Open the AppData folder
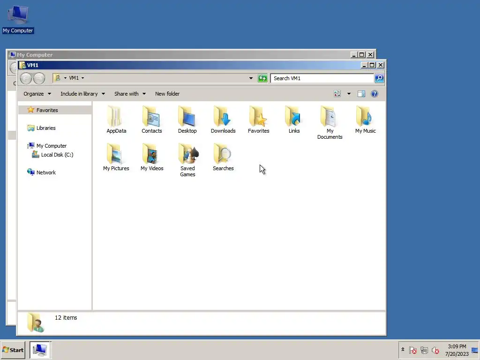The width and height of the screenshot is (480, 360). point(116,120)
